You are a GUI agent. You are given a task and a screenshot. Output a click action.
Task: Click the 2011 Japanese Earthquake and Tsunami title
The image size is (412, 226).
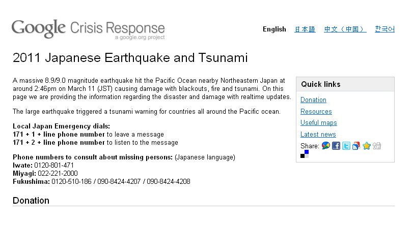[130, 58]
